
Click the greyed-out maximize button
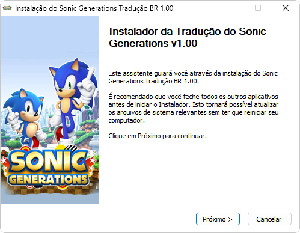pyautogui.click(x=258, y=8)
